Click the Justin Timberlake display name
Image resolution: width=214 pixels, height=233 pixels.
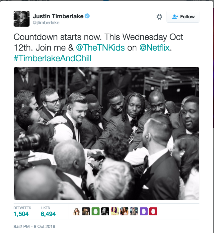click(58, 16)
